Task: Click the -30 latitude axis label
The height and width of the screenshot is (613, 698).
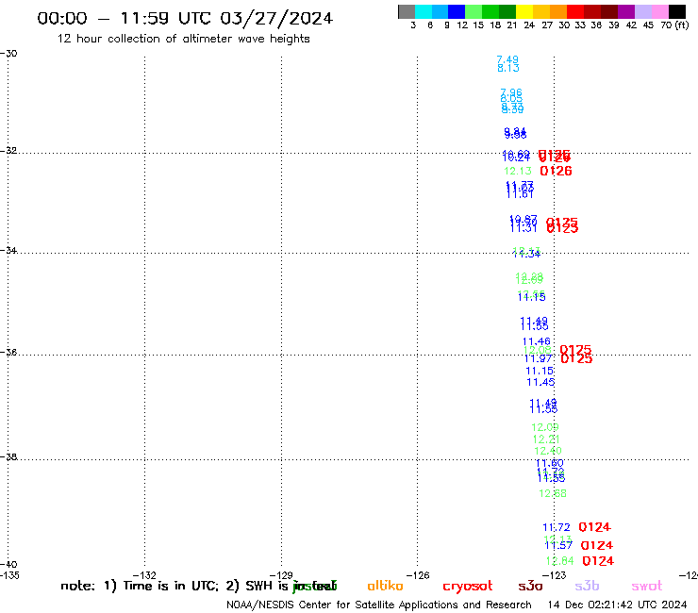Action: click(8, 54)
